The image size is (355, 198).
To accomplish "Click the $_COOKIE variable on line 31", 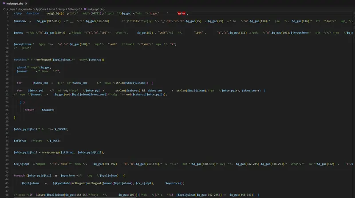I will click(x=60, y=129).
